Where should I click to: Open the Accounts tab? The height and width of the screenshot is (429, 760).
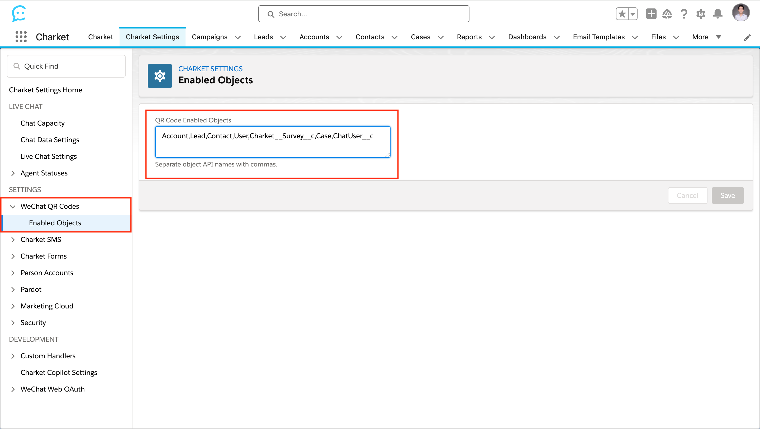coord(314,37)
